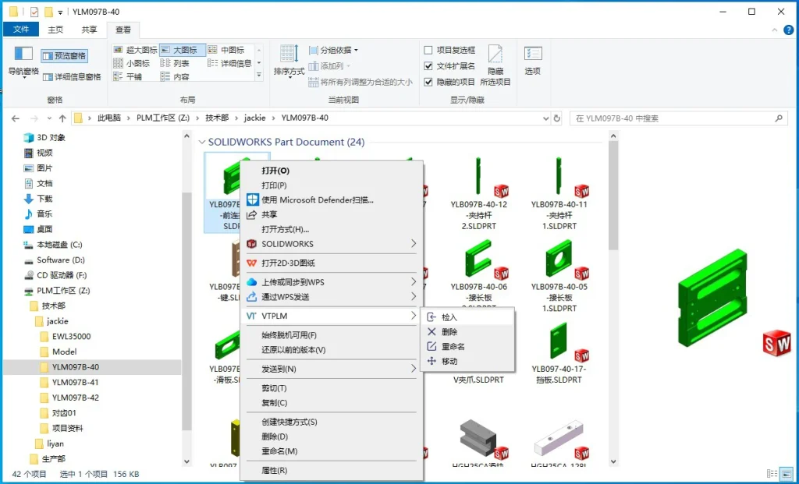Click the search box 在 YLM097B-40 中搜索
Viewport: 799px width, 484px height.
point(673,118)
